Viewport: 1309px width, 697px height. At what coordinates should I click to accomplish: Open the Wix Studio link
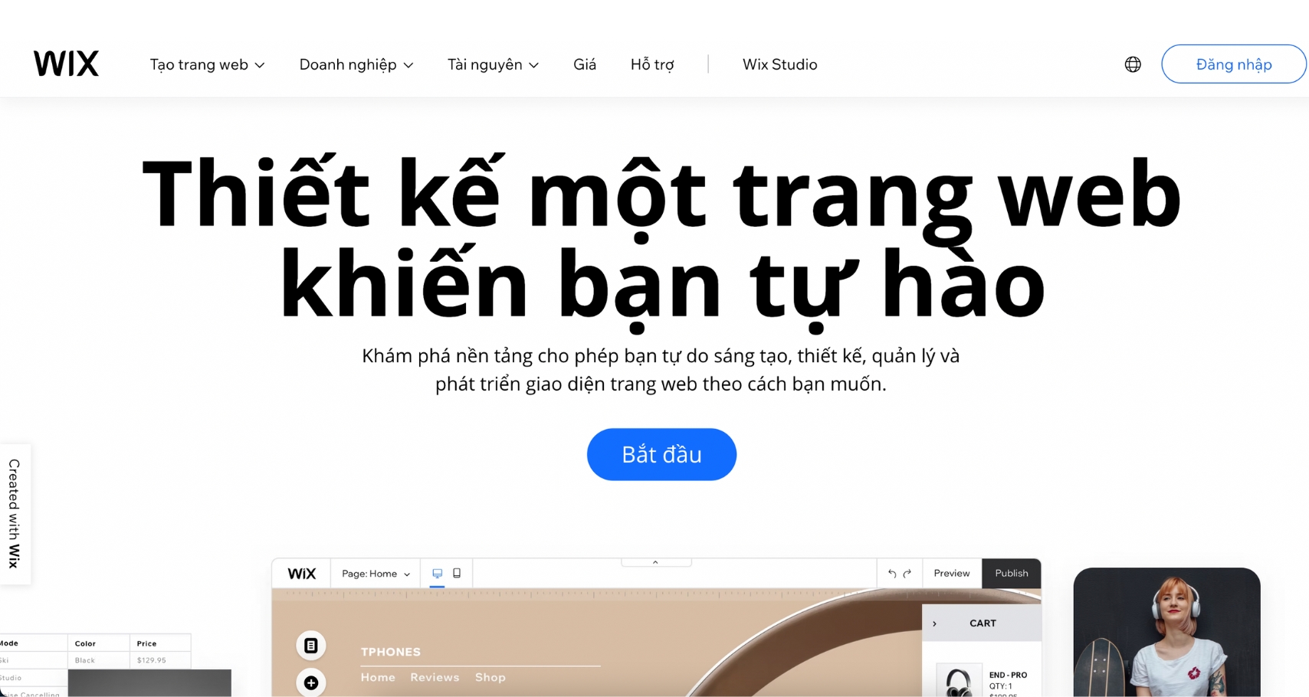[779, 64]
